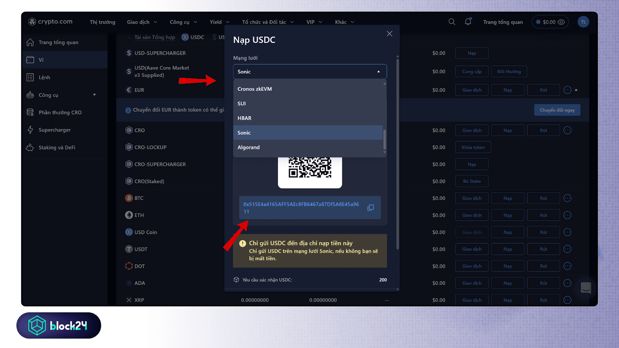619x348 pixels.
Task: Expand Yield top menu
Action: [219, 22]
